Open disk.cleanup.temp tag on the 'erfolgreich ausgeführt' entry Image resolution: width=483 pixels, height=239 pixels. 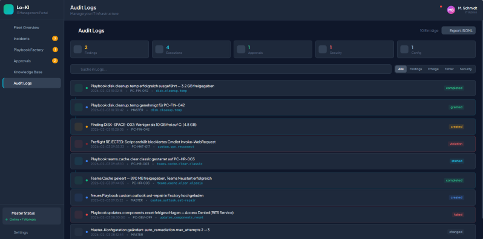(x=171, y=91)
